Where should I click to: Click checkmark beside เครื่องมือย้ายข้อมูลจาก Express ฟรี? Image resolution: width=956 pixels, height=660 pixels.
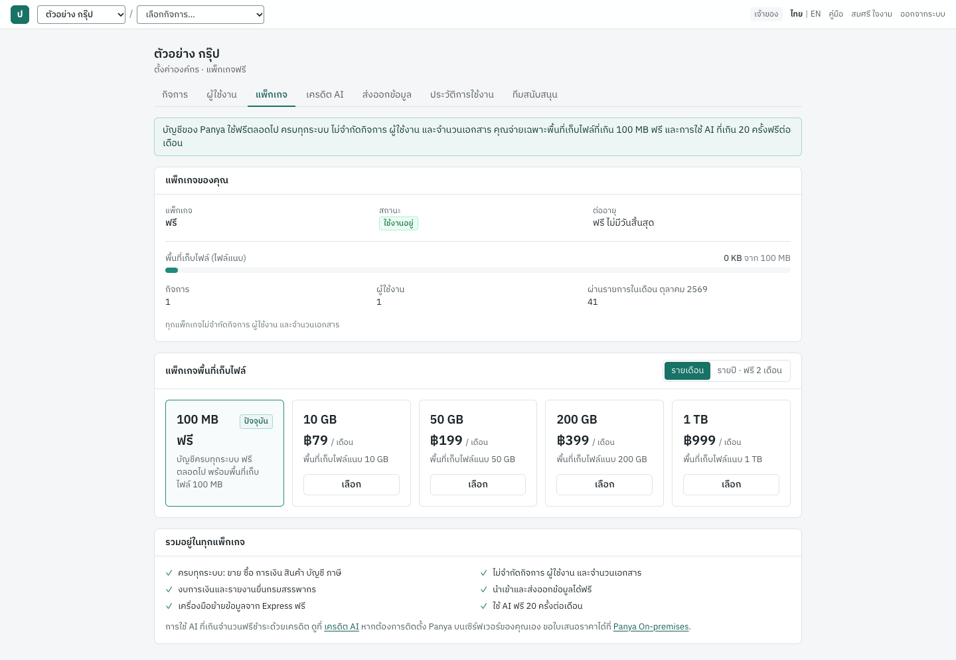pos(169,606)
